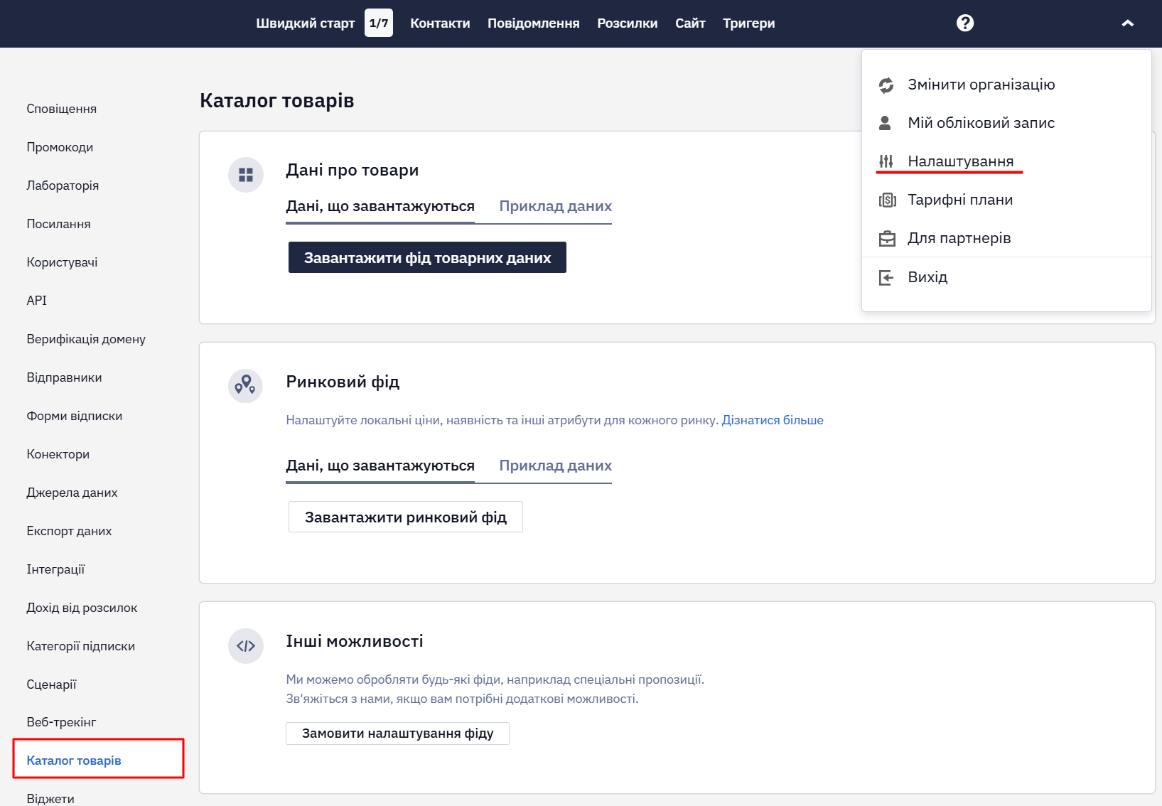
Task: Click Завантажити ринковий фід button
Action: pos(406,517)
